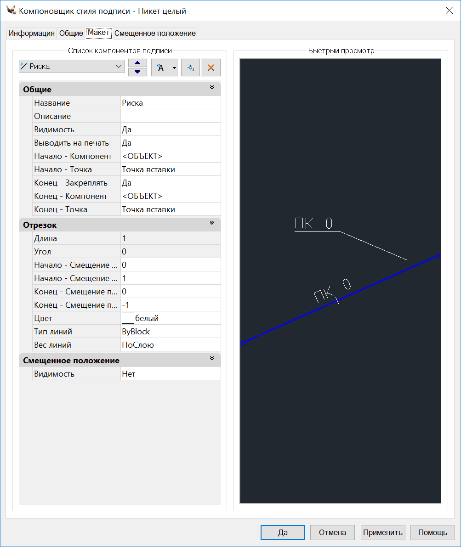Go to the Смещенное положение tab
Image resolution: width=461 pixels, height=547 pixels.
pos(155,34)
